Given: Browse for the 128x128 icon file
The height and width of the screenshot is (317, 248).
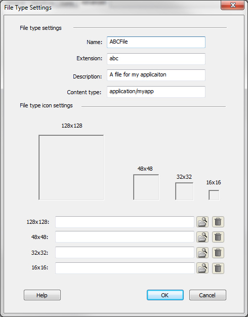Looking at the screenshot, I should click(202, 222).
